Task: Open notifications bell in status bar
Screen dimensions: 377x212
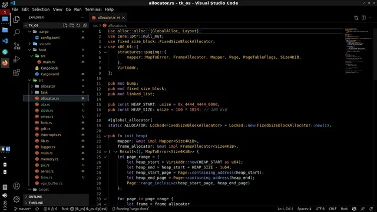Action: 371,209
